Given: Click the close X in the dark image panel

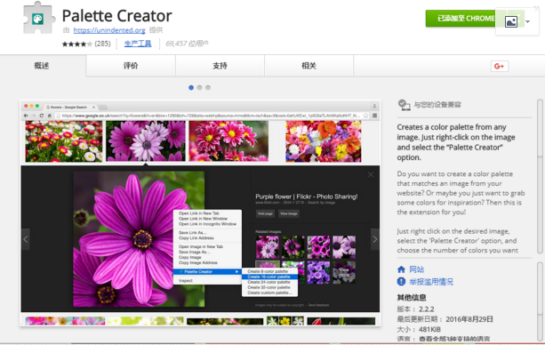Looking at the screenshot, I should coord(371,175).
